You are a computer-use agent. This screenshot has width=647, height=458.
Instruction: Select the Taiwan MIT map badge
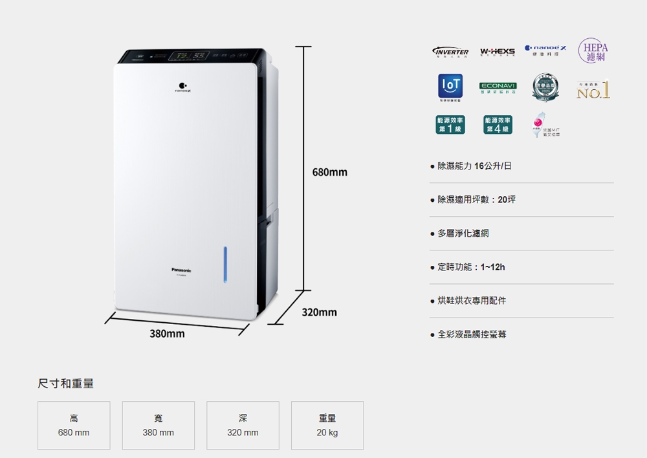point(545,125)
